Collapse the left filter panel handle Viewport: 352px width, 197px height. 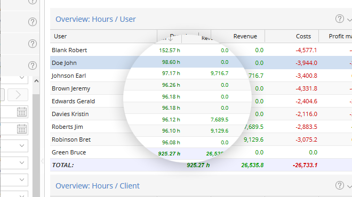coord(42,161)
